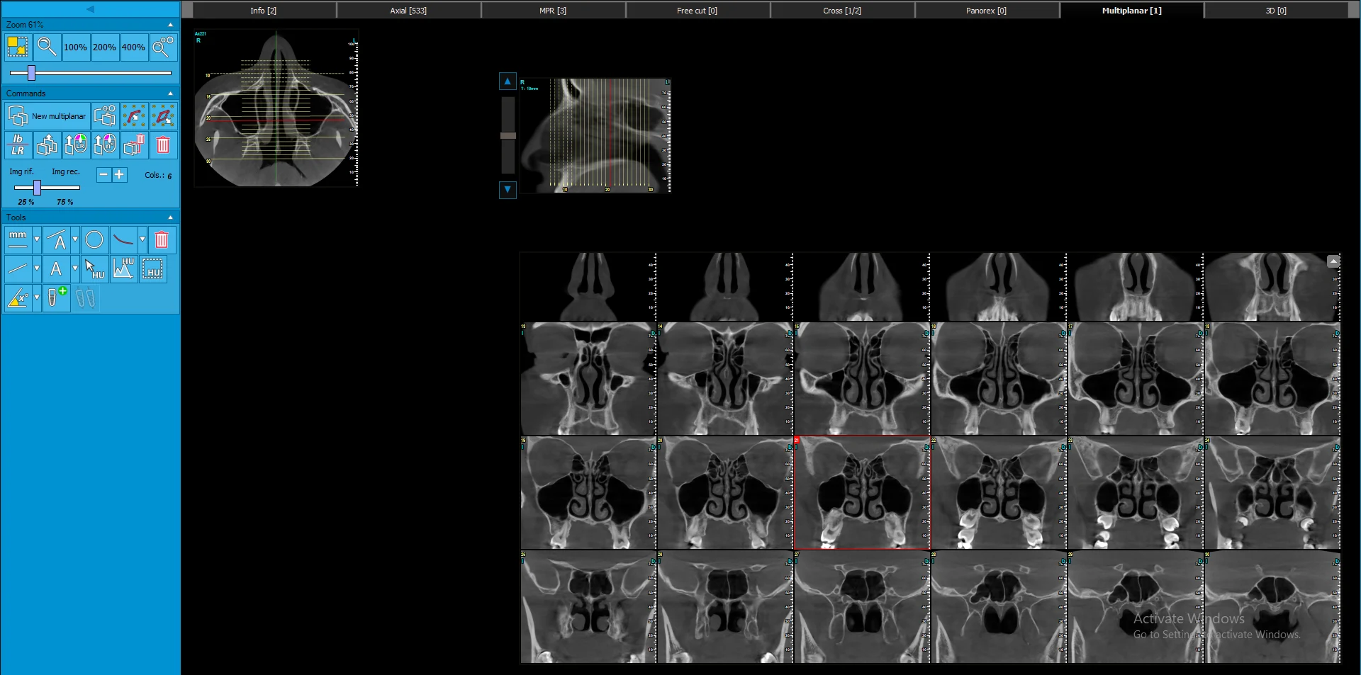Click delete multiplanar images icon
This screenshot has height=675, width=1361.
coord(134,145)
